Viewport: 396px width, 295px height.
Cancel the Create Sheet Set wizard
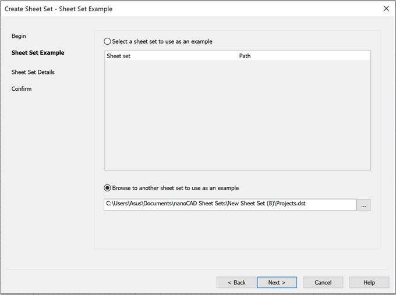323,282
